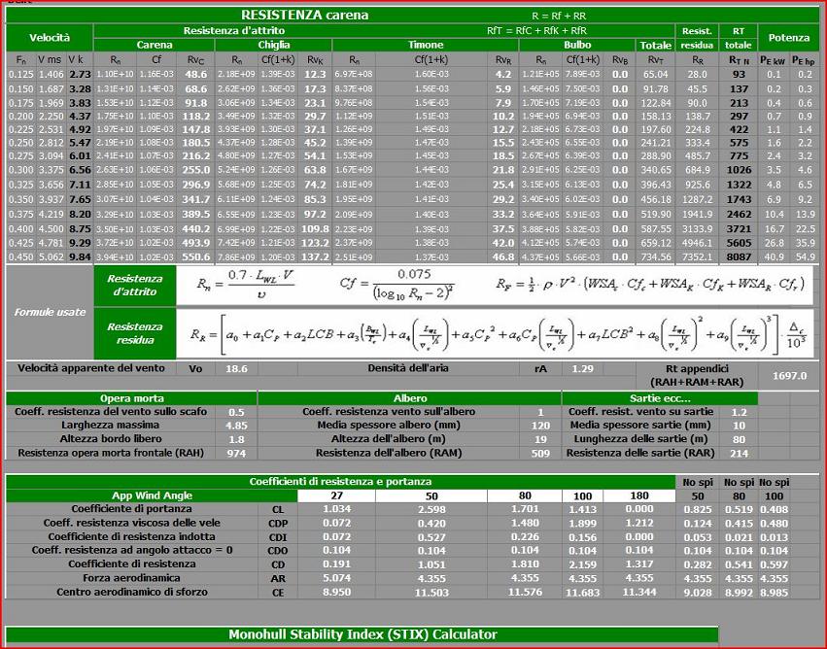Select the RAH result 974
The height and width of the screenshot is (649, 827).
pos(236,453)
